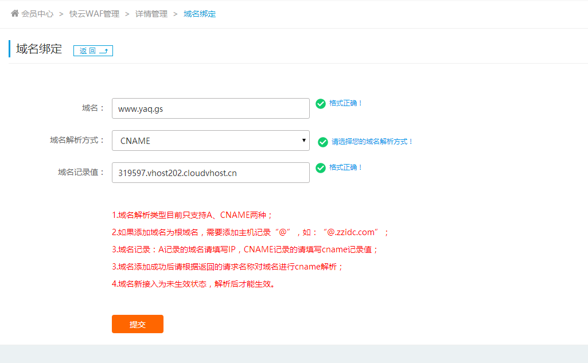Click the domain name input containing www.yaq.gs

(211, 108)
